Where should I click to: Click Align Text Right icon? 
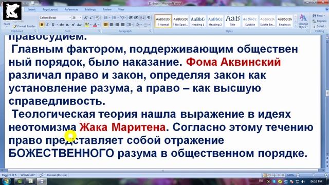(x=117, y=25)
